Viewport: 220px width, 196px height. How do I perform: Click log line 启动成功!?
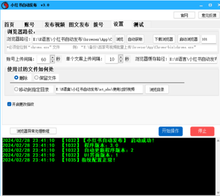78,140
